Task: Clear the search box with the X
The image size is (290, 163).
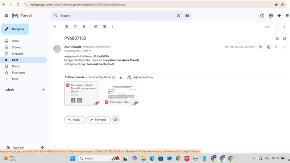Action: click(178, 16)
